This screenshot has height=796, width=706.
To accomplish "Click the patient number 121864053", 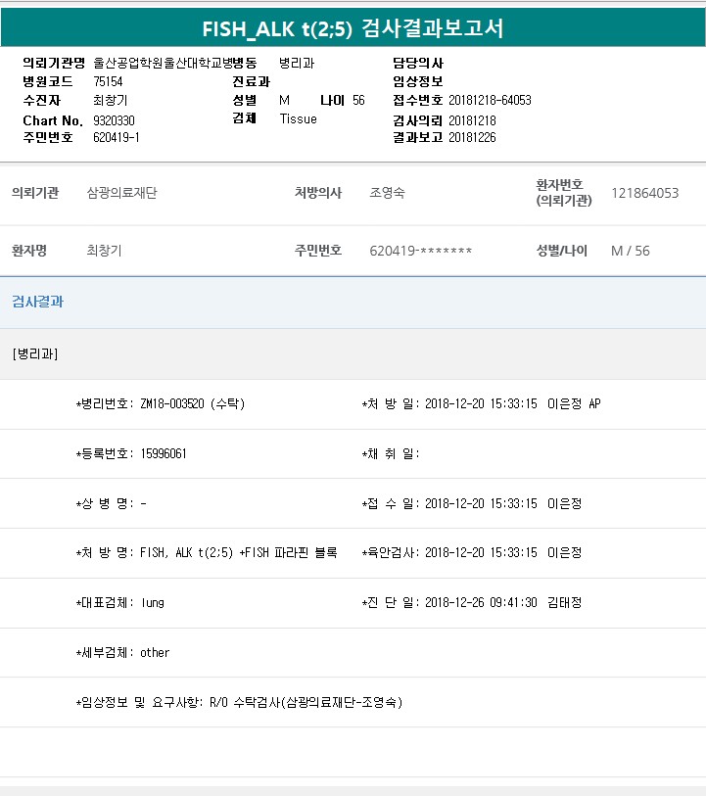I will [x=644, y=193].
